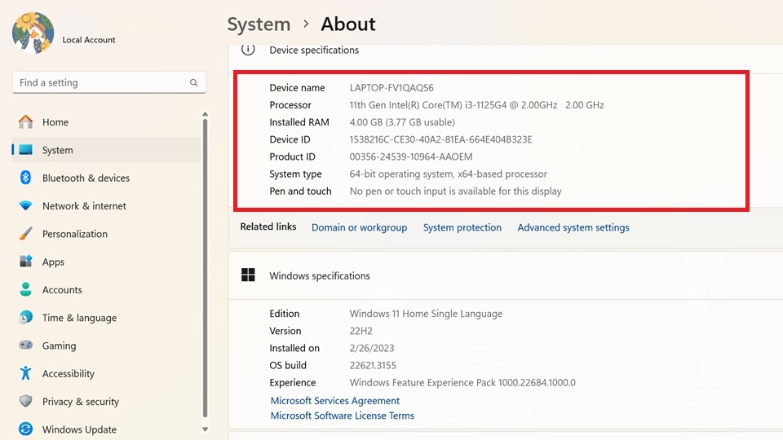Open the Accessibility figure icon
Viewport: 783px width, 440px height.
[x=25, y=373]
